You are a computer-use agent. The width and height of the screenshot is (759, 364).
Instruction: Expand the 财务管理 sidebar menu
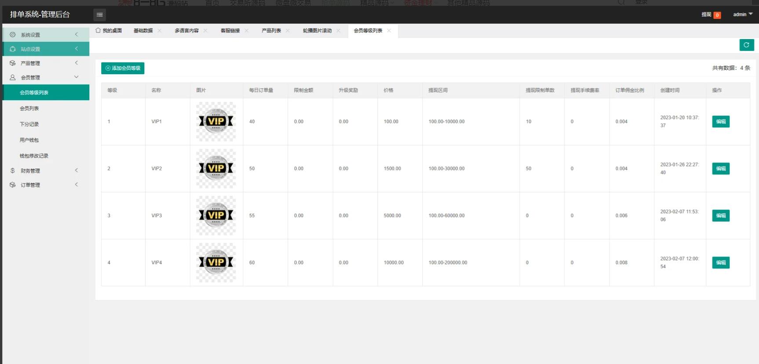pyautogui.click(x=46, y=171)
